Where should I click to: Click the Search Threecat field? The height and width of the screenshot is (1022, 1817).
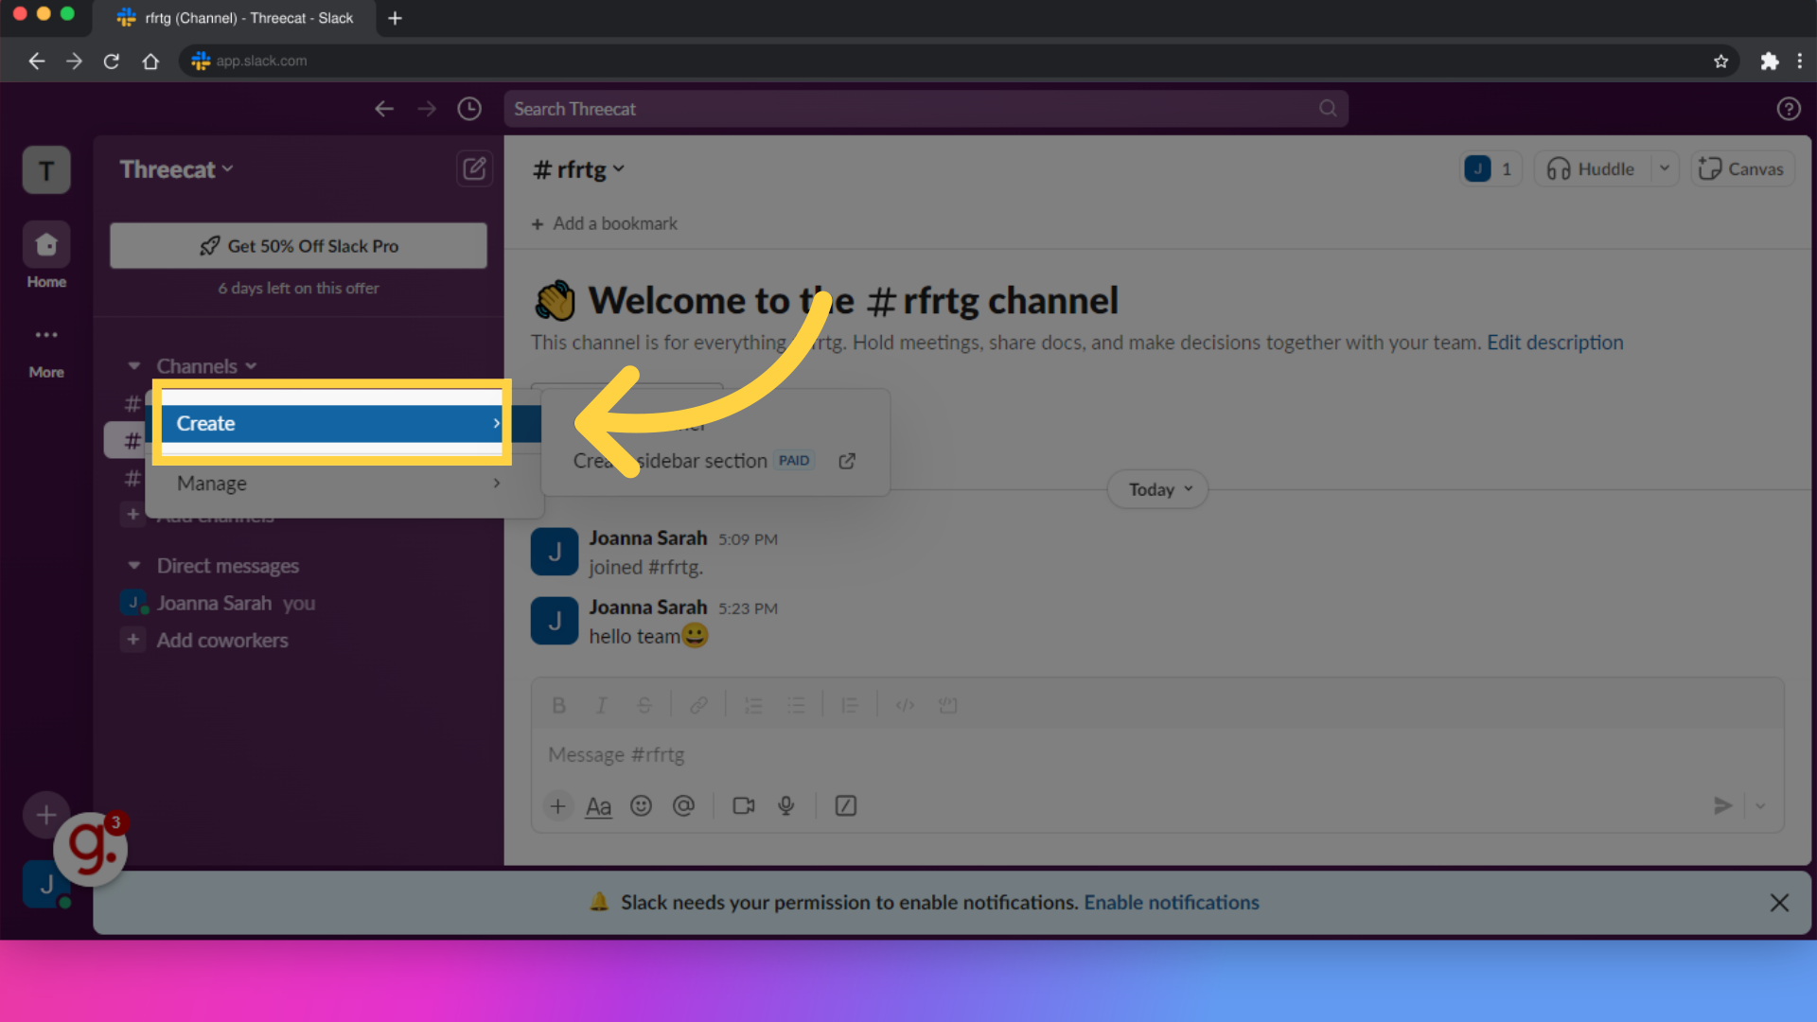926,109
